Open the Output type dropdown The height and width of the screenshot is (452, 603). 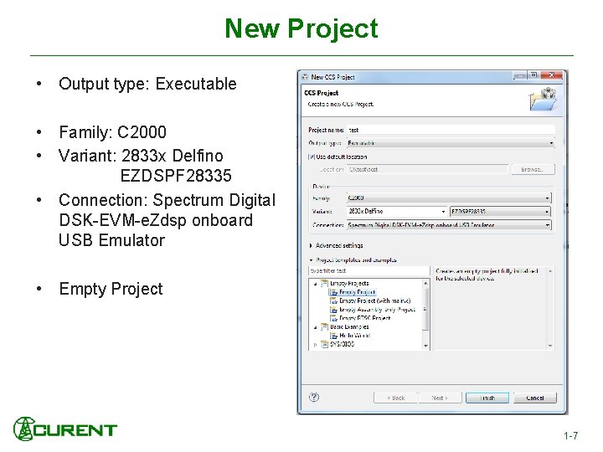(451, 143)
